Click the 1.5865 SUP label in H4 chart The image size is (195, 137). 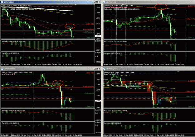click(90, 37)
